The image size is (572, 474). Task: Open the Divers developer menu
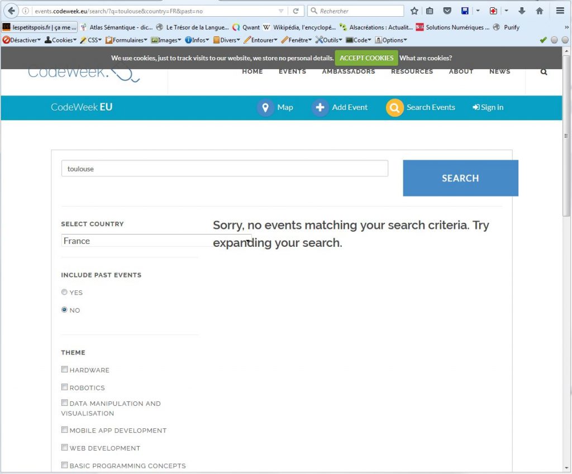tap(227, 40)
